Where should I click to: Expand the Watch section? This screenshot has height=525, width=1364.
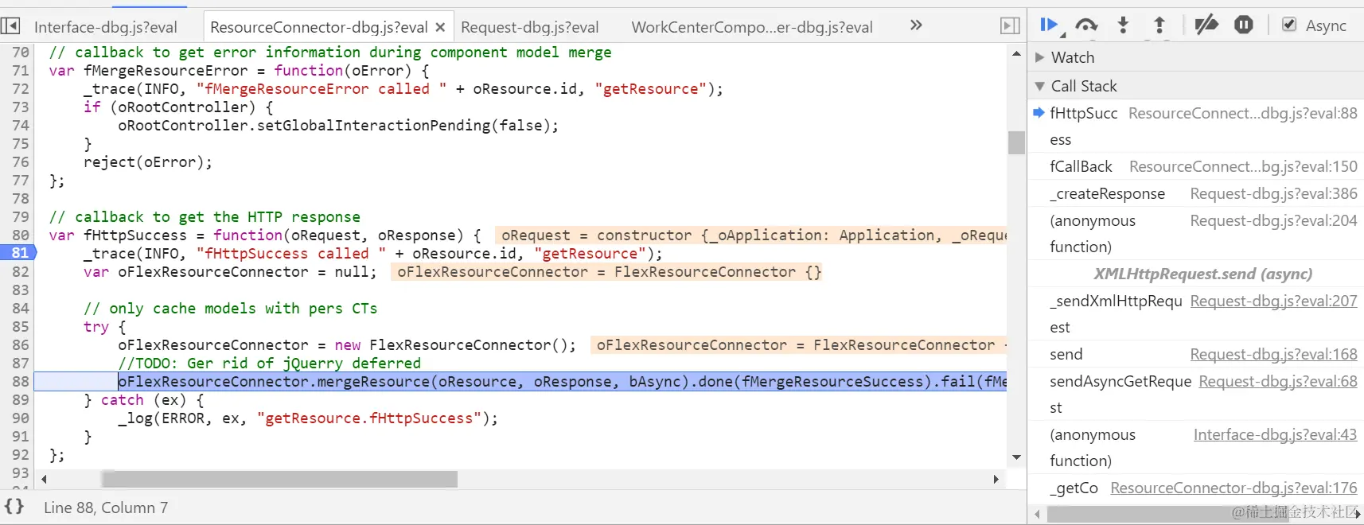click(1039, 57)
